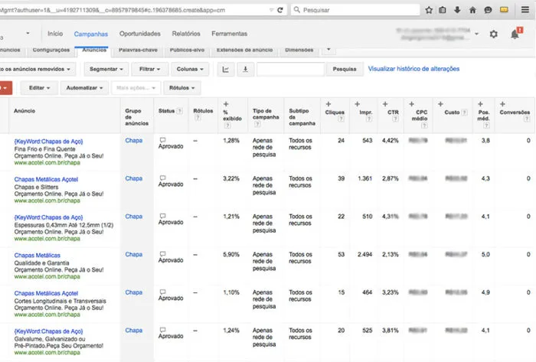Sort by the Anúncio column header
The width and height of the screenshot is (536, 362).
(x=25, y=111)
